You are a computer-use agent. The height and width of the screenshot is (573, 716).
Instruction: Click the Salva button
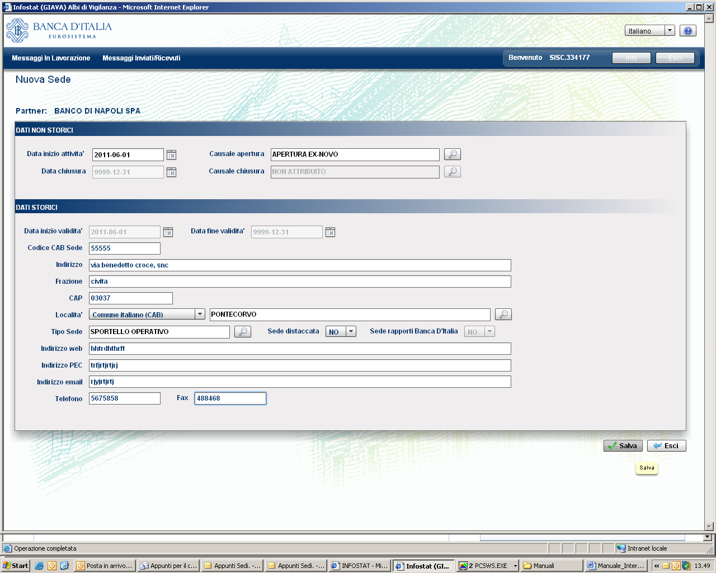(x=623, y=446)
